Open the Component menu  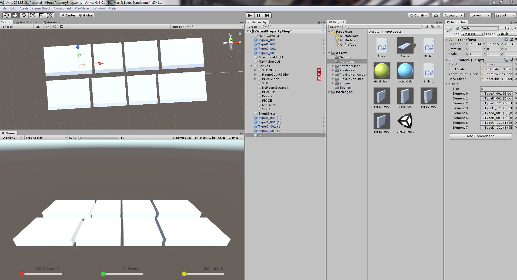(x=62, y=8)
